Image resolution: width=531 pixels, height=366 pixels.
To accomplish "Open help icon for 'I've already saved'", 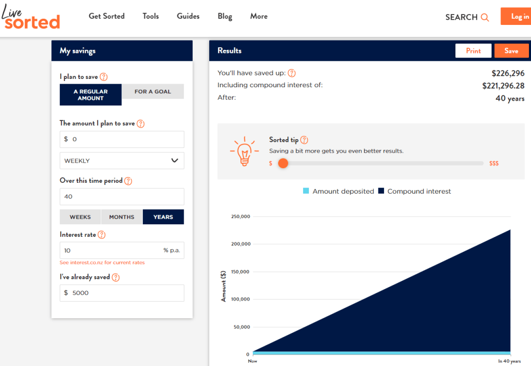I will tap(116, 277).
